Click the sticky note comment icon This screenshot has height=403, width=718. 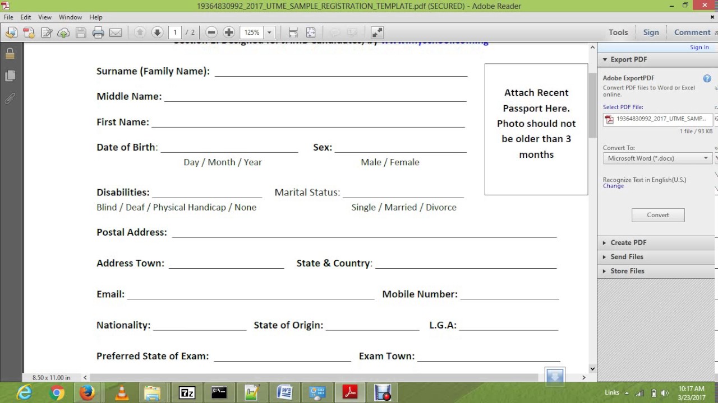pyautogui.click(x=335, y=32)
